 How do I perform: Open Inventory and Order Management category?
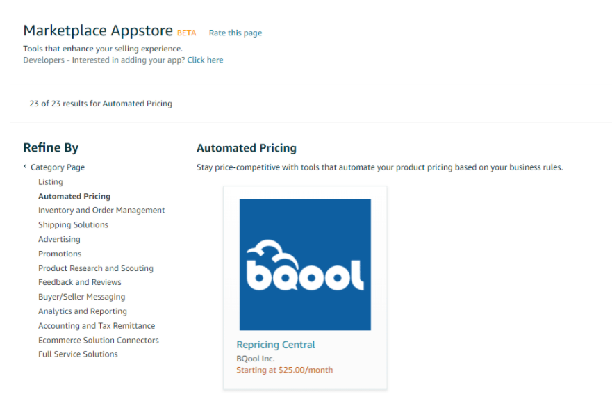tap(101, 211)
